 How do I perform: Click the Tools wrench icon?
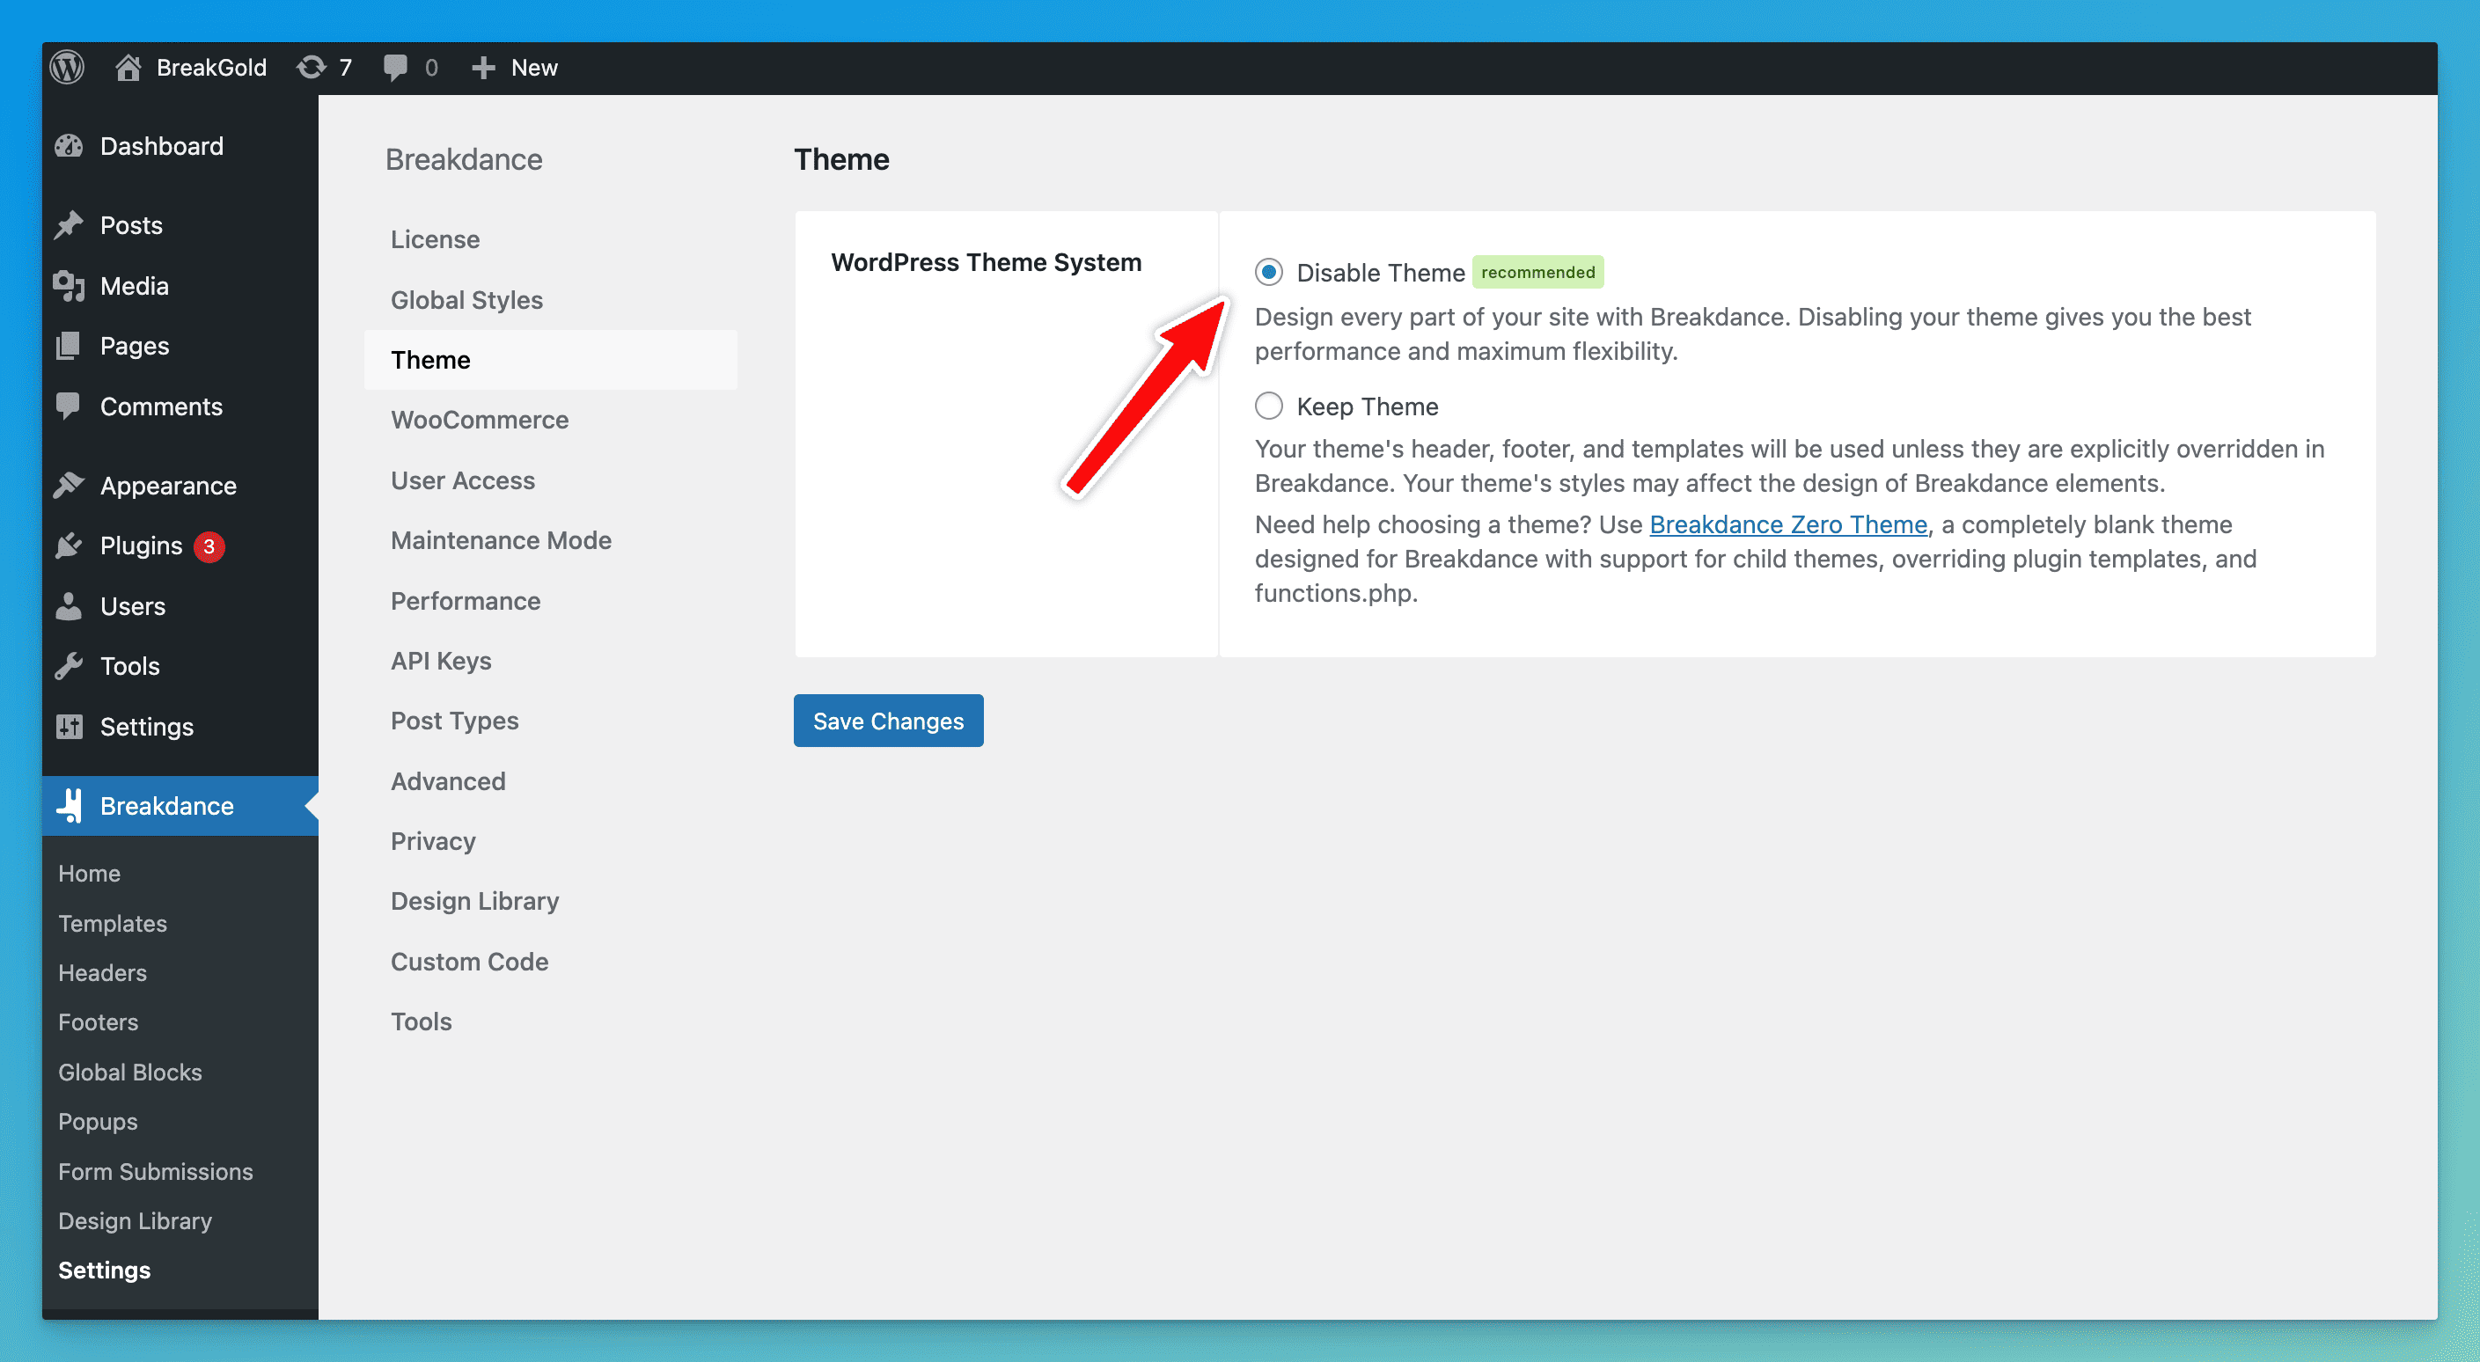[69, 666]
